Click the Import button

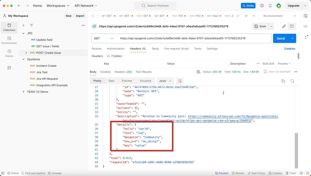pos(80,16)
